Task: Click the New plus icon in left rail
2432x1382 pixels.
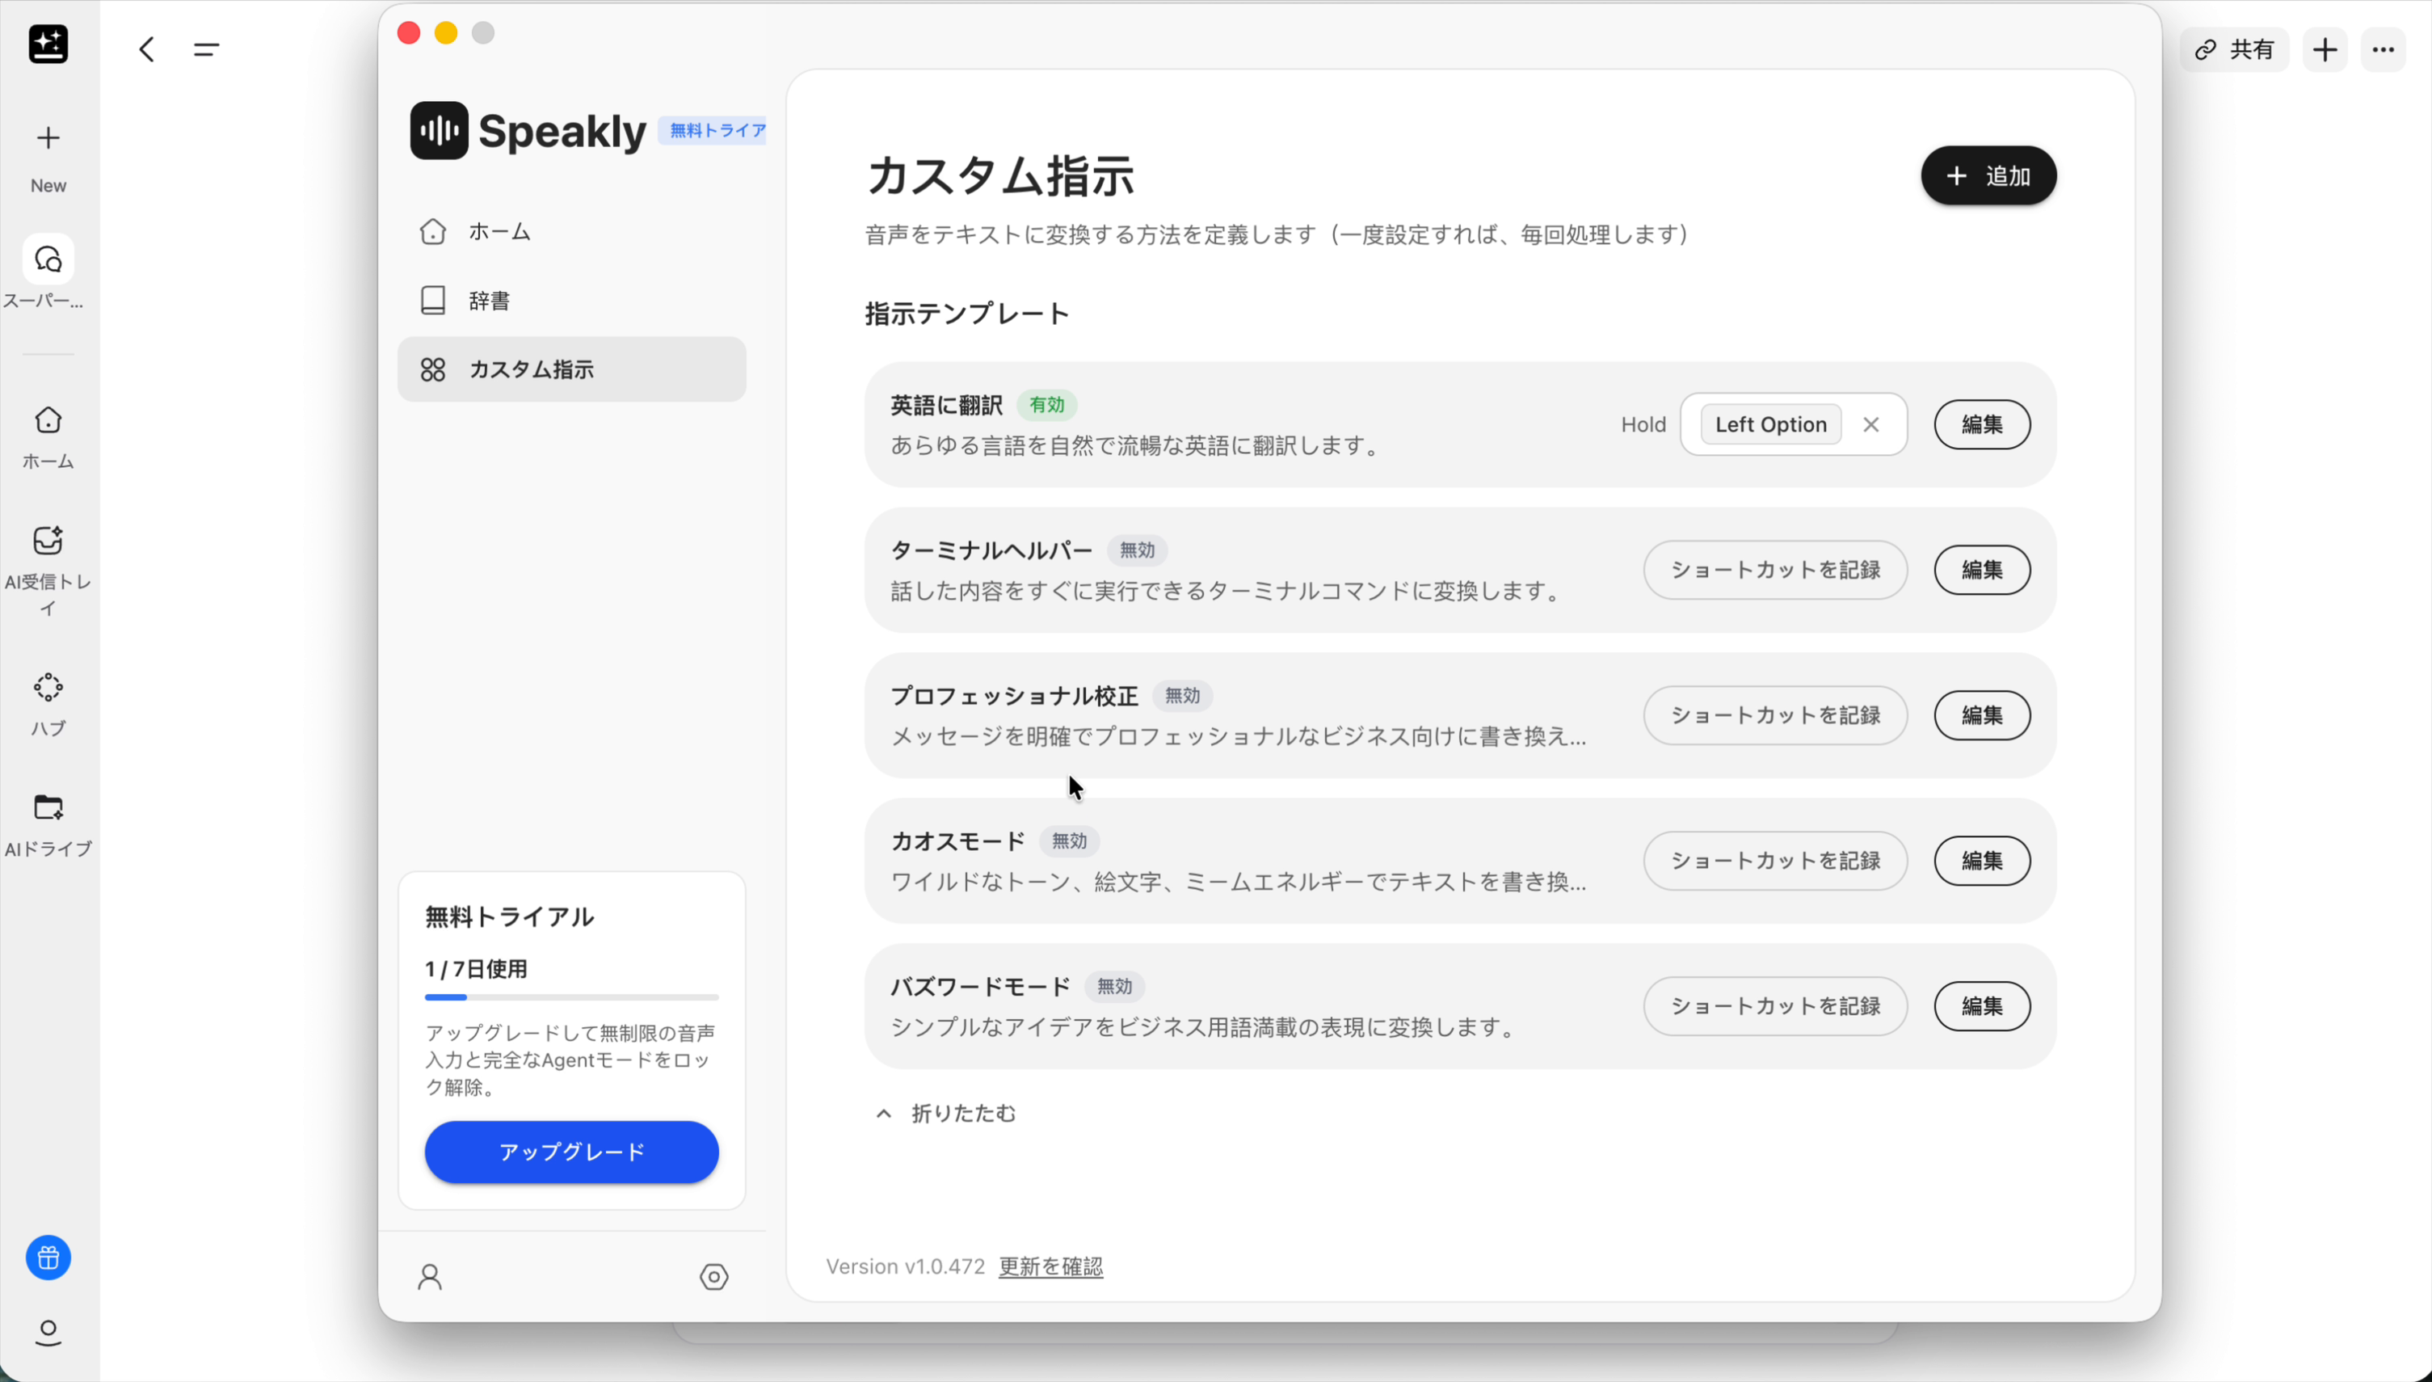Action: pos(48,138)
